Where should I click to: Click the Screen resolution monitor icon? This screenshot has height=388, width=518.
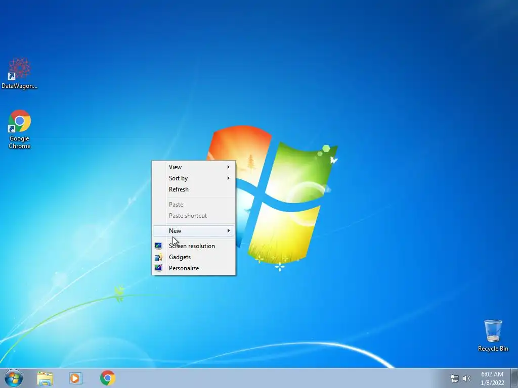[x=158, y=246]
